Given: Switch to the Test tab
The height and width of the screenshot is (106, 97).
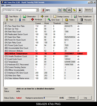Looking at the screenshot, I should coord(9,20).
